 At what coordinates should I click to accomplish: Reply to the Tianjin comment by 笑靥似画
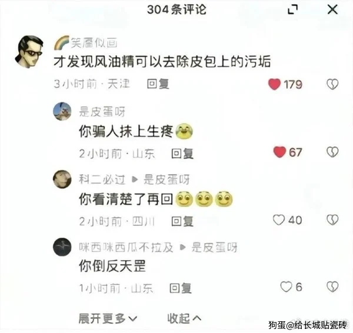pos(158,84)
